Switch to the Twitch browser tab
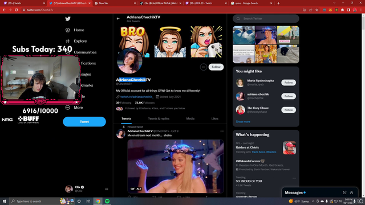Viewport: 365px width, 205px height. 23,3
